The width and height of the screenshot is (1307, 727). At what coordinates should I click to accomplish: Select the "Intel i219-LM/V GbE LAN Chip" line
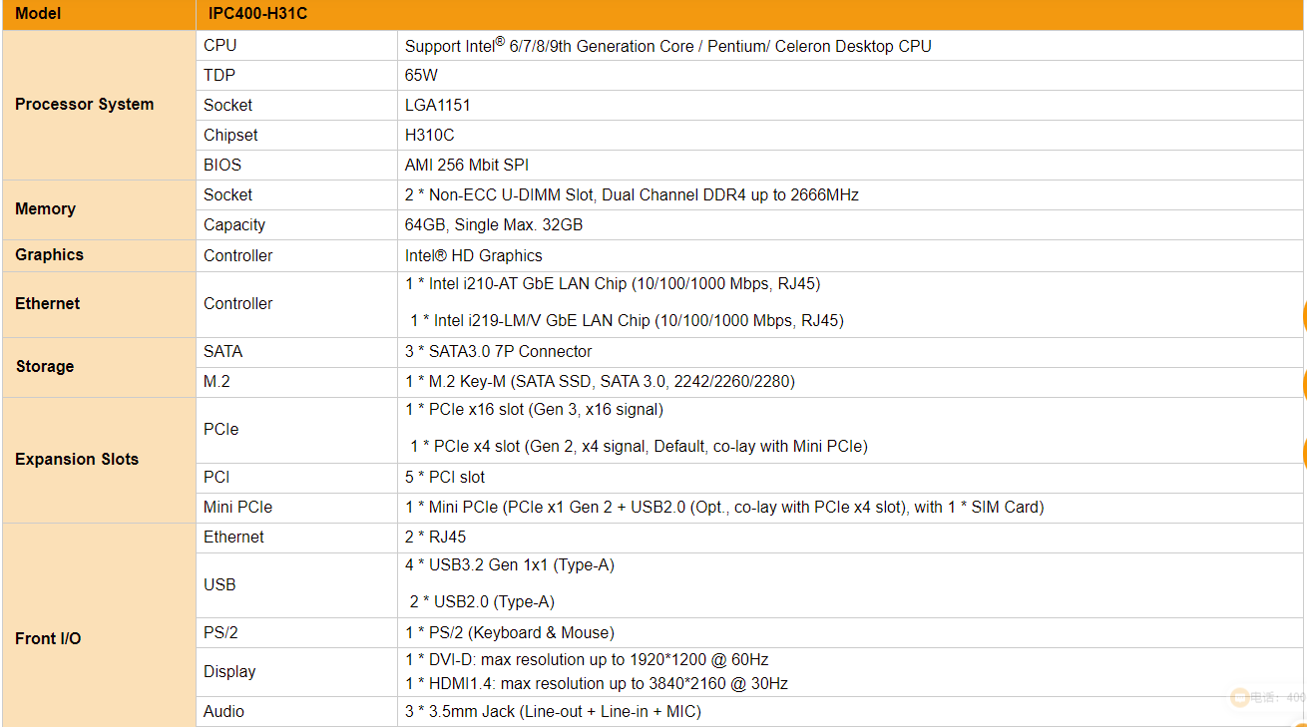coord(628,320)
